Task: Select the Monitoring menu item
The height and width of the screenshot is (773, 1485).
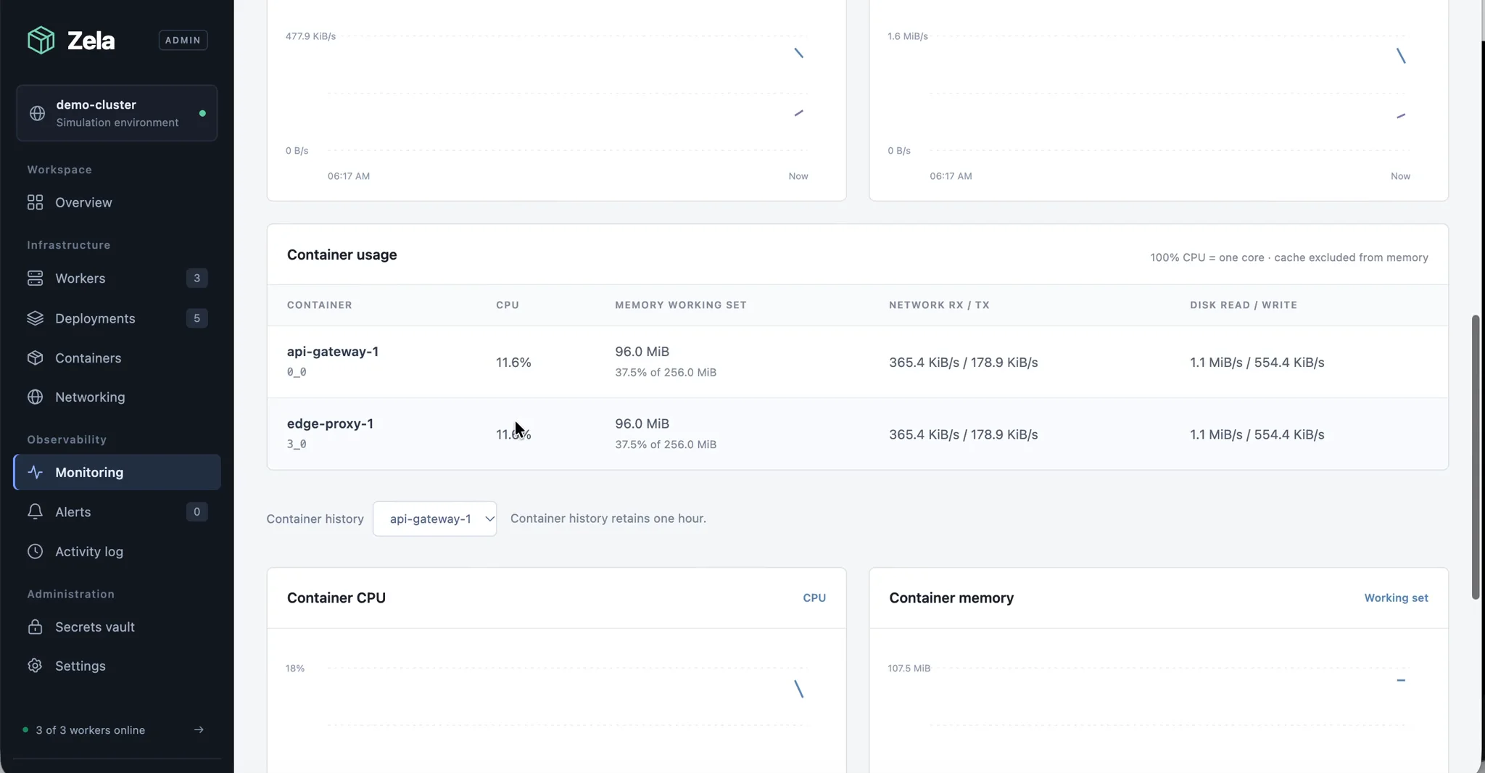Action: pos(117,472)
